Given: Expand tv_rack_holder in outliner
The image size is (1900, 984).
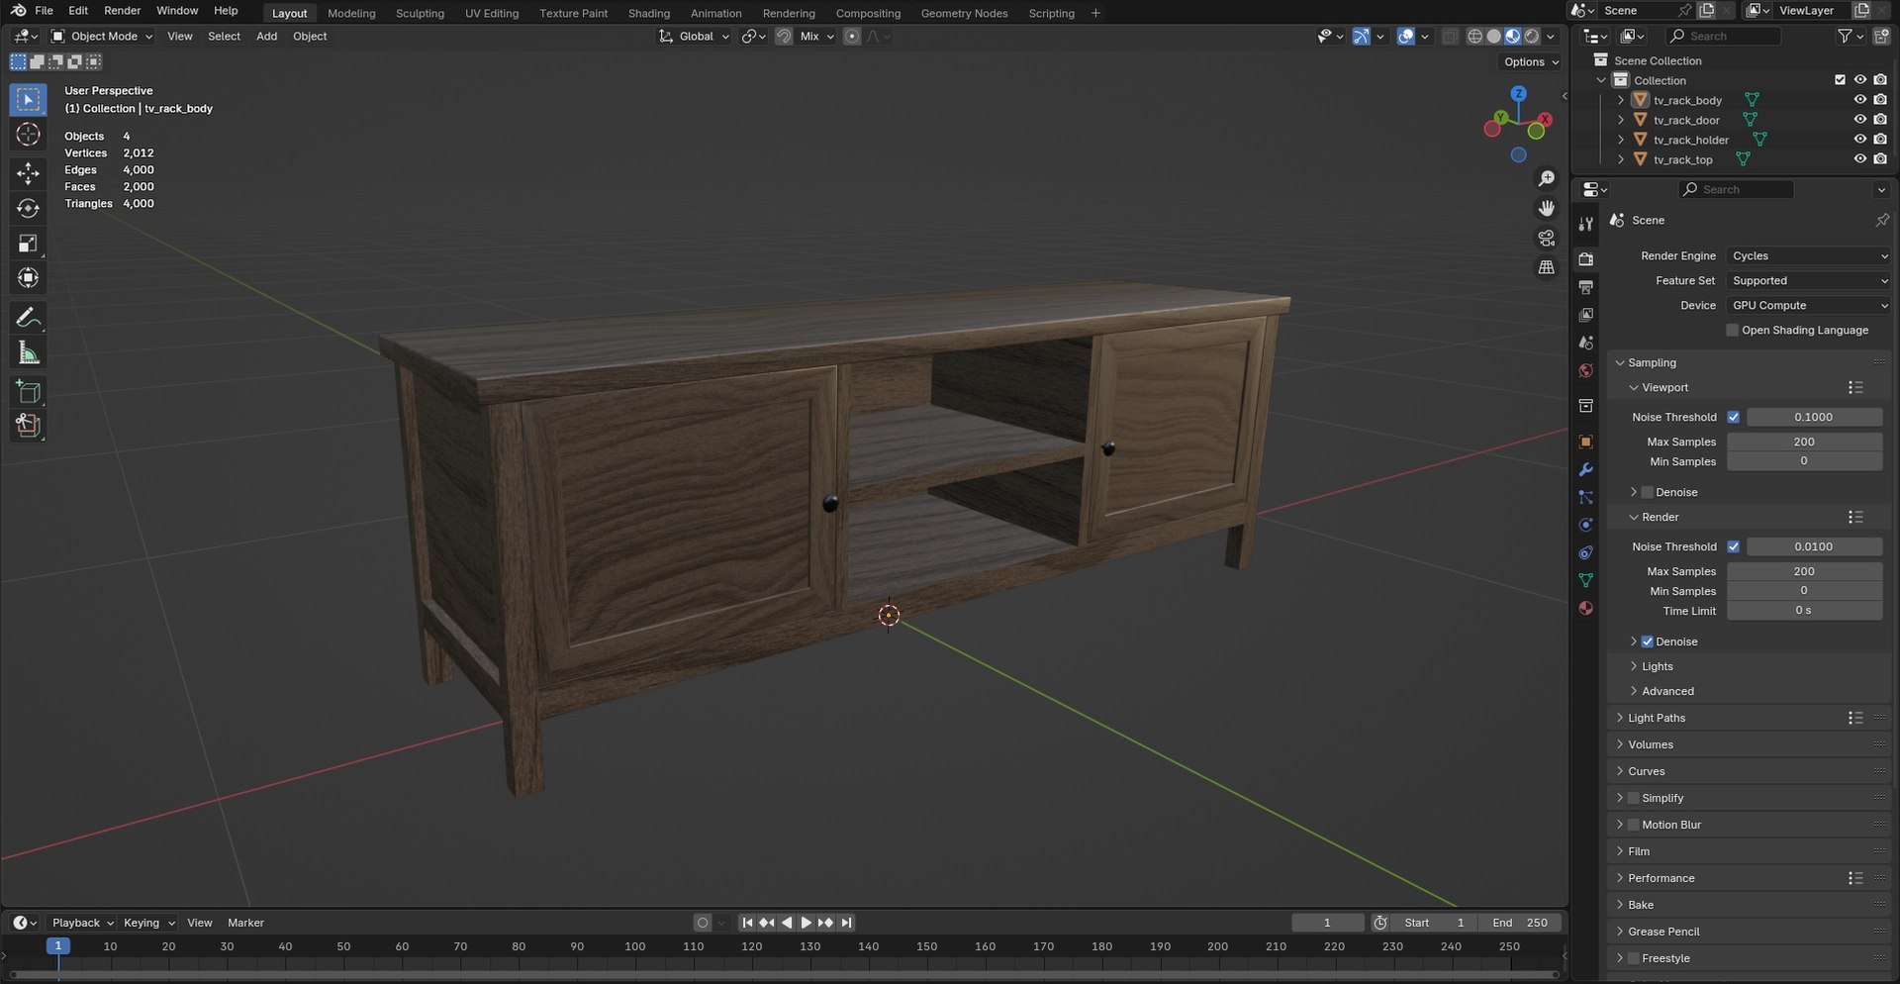Looking at the screenshot, I should click(x=1620, y=140).
